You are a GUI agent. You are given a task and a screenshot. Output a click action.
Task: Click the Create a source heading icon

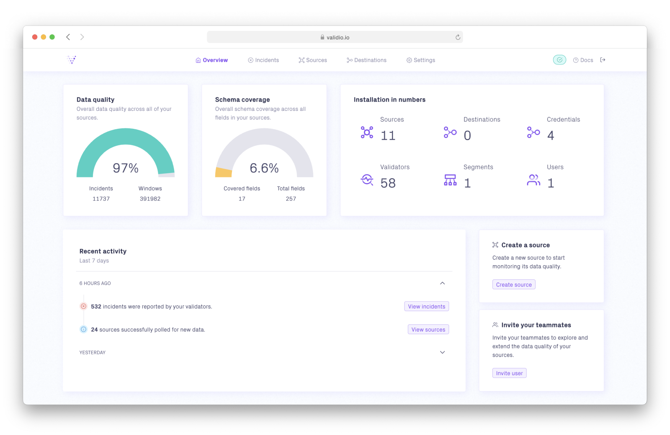click(495, 245)
